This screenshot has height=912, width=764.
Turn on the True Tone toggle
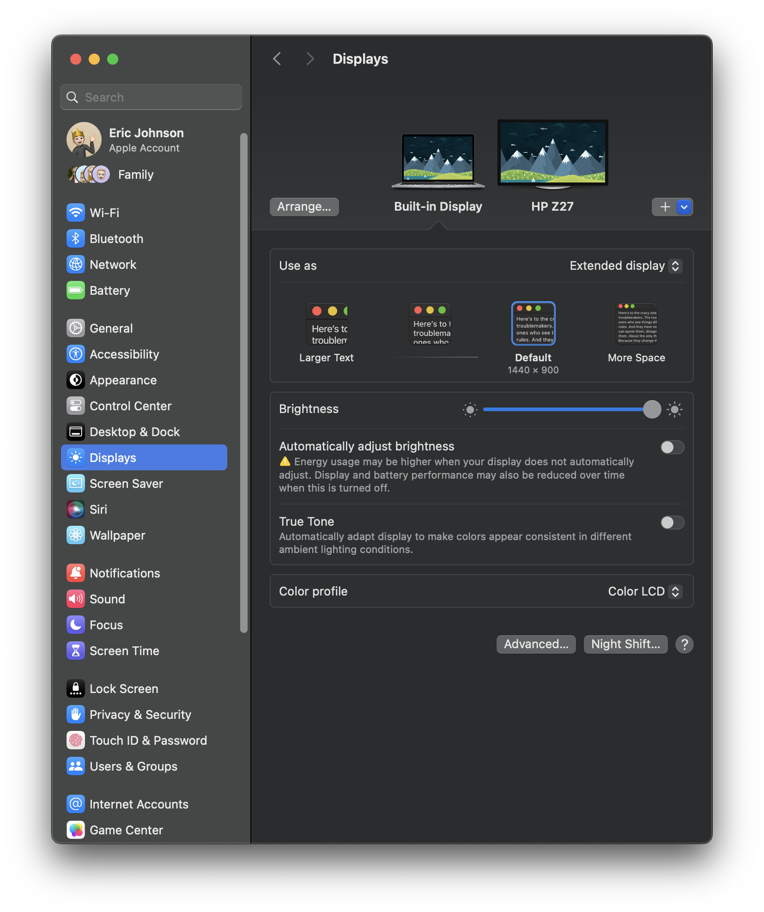click(672, 523)
